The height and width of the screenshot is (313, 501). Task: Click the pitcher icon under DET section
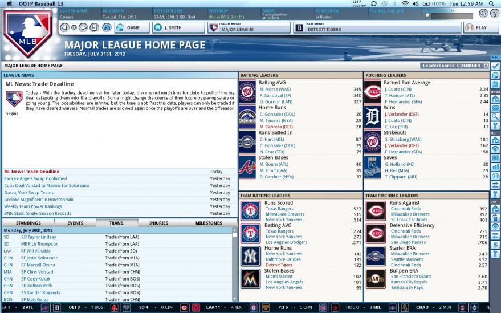coord(495,218)
